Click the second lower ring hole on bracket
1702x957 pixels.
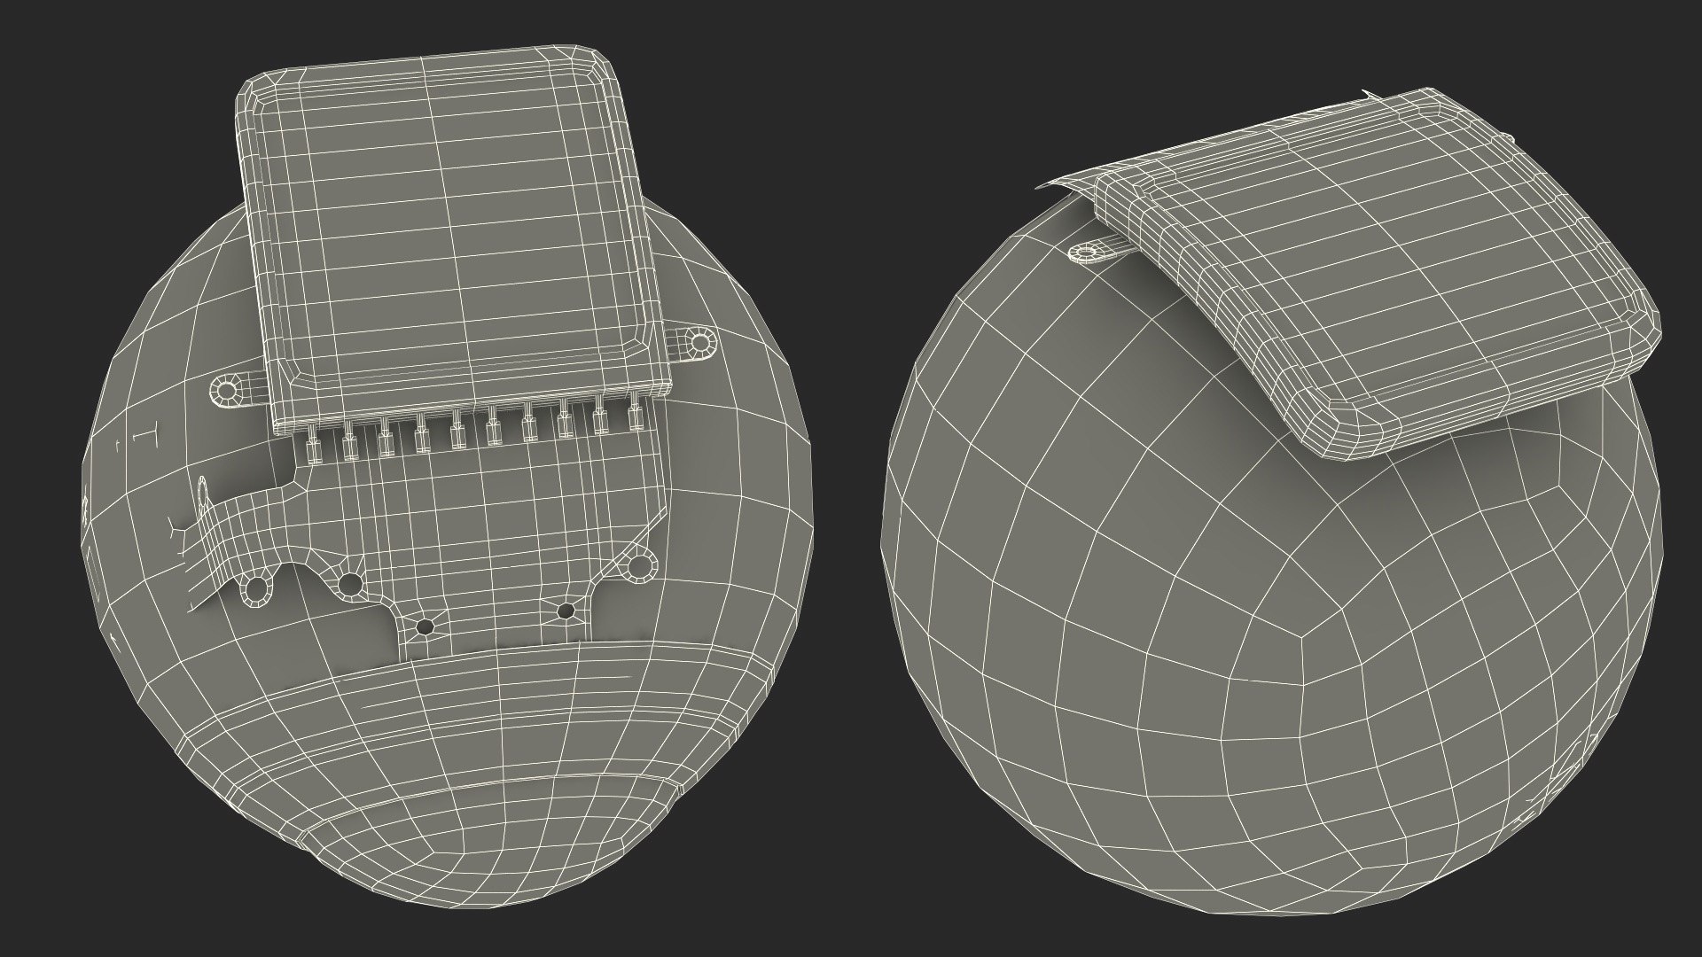(351, 583)
